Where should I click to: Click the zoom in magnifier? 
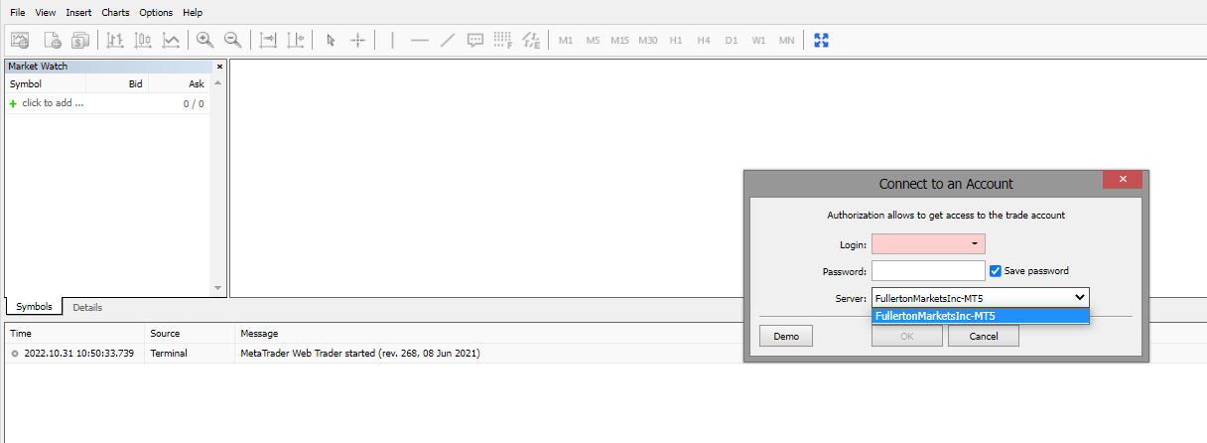click(x=204, y=41)
